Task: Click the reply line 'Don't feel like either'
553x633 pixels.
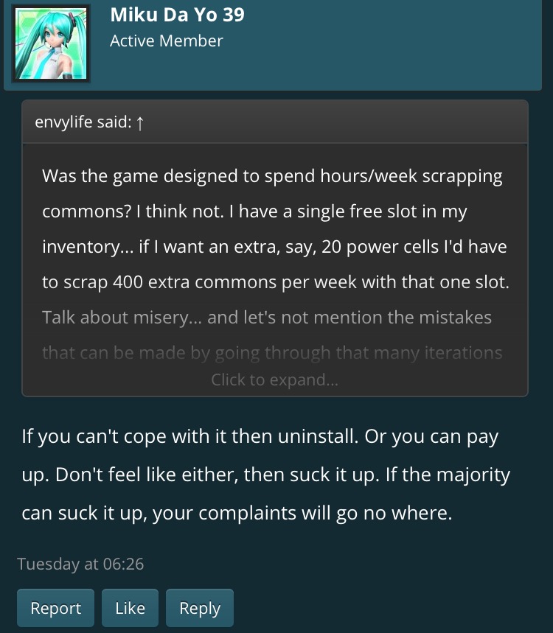Action: click(265, 475)
